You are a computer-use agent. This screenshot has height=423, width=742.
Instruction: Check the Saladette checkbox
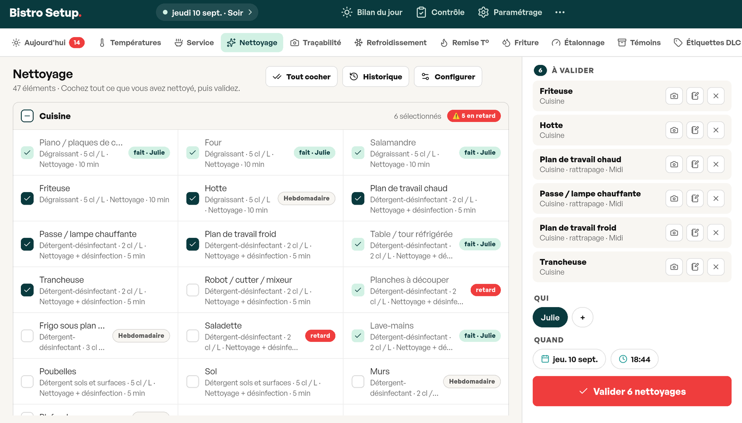pos(193,336)
